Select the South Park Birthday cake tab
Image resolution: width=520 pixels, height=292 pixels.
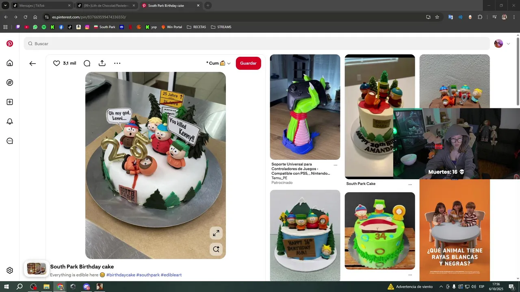(x=171, y=6)
